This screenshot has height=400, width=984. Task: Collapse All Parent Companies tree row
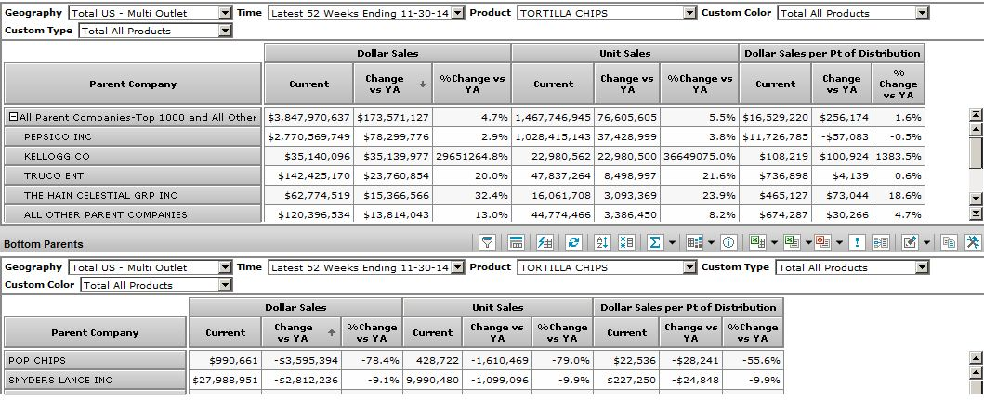14,118
